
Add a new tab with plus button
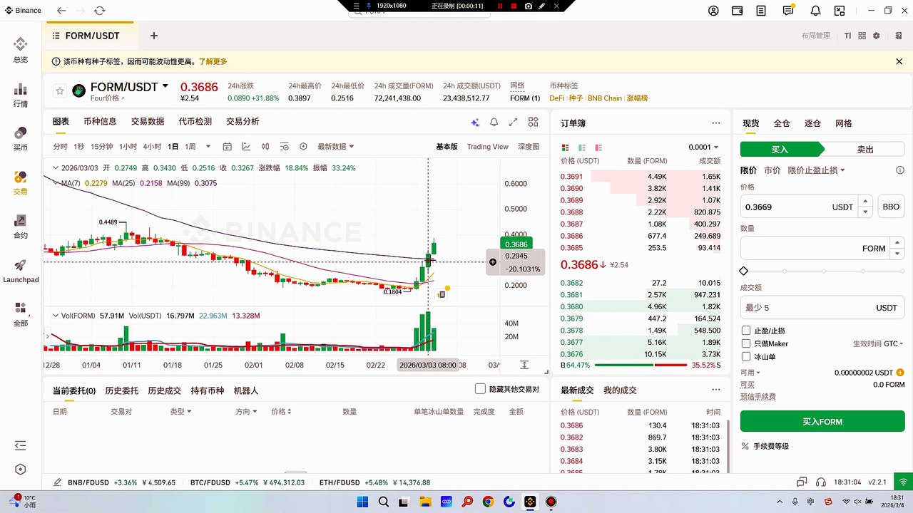[153, 36]
